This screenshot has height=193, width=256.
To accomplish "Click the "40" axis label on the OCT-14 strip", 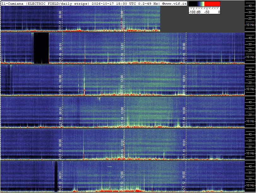I will (250, 102).
